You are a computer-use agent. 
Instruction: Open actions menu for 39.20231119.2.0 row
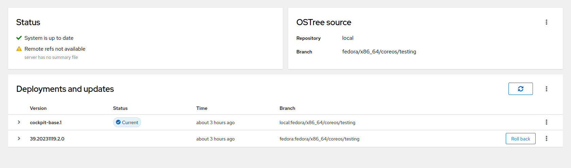click(x=546, y=138)
